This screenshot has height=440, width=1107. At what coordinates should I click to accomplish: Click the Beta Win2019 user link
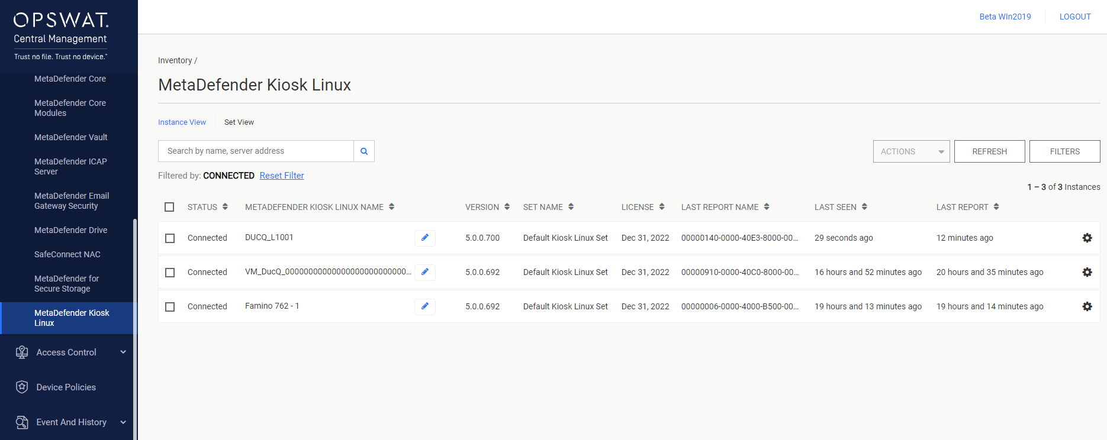pyautogui.click(x=1005, y=17)
